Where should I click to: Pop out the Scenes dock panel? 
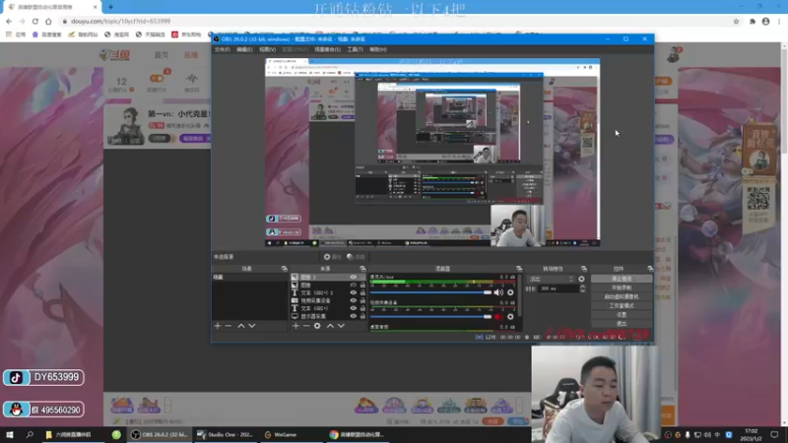(x=284, y=269)
